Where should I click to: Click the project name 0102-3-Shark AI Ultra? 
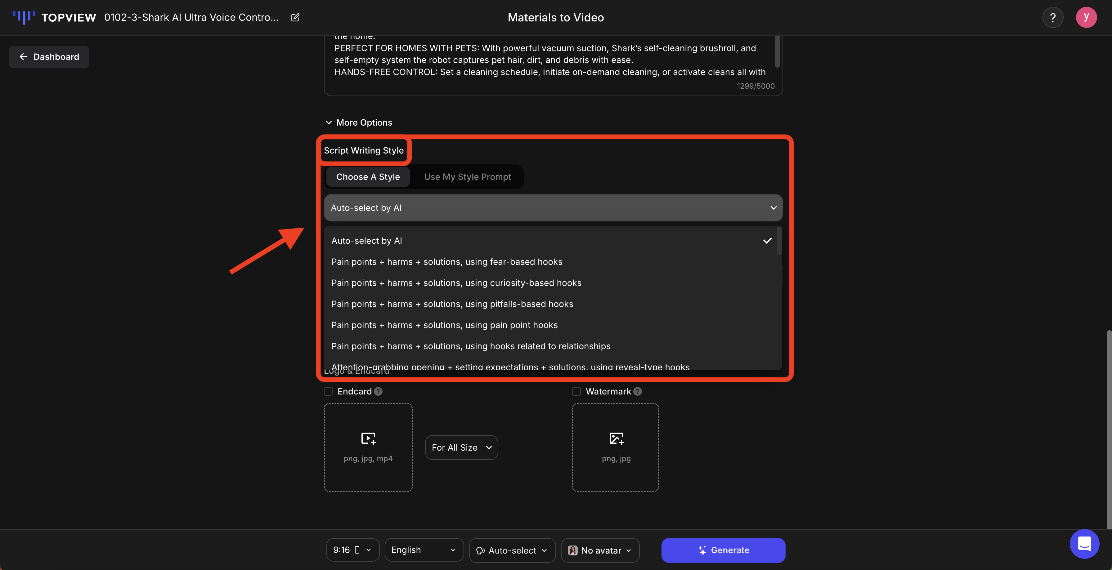pyautogui.click(x=192, y=17)
